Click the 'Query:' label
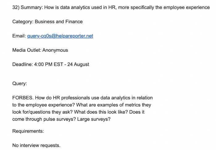This screenshot has width=216, height=150. [19, 84]
